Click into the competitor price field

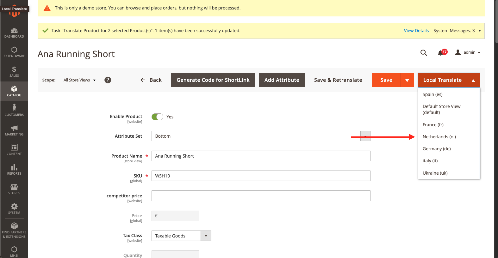coord(261,196)
